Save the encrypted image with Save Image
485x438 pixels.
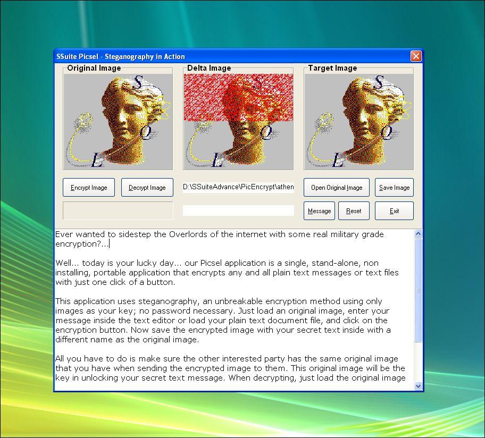point(394,187)
